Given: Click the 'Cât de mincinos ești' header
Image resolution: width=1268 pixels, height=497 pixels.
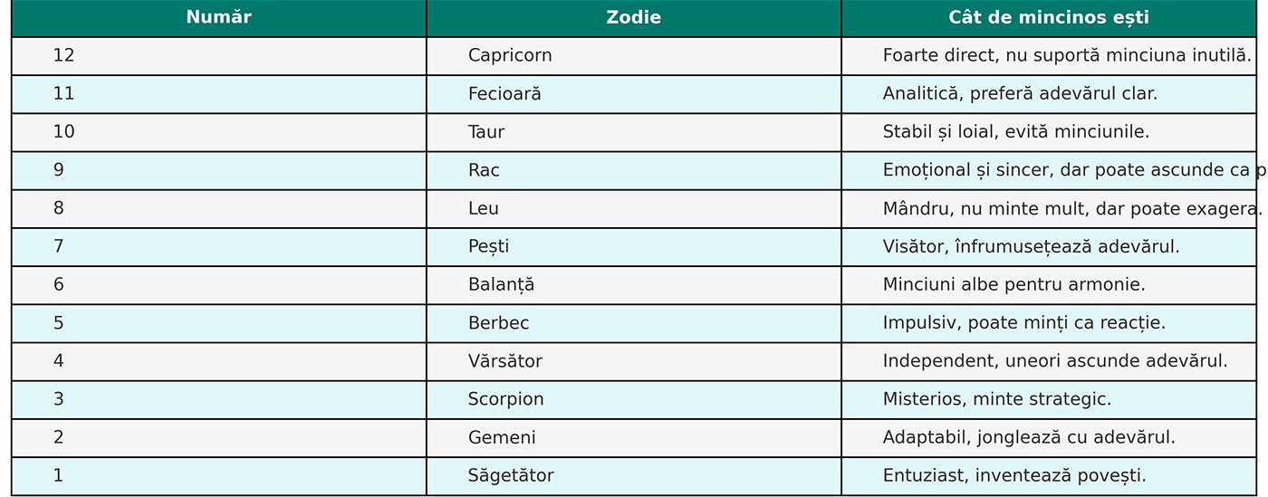Looking at the screenshot, I should tap(1048, 18).
